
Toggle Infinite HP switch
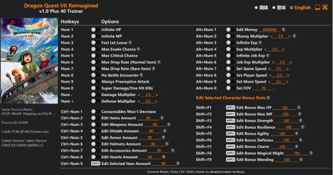click(96, 30)
